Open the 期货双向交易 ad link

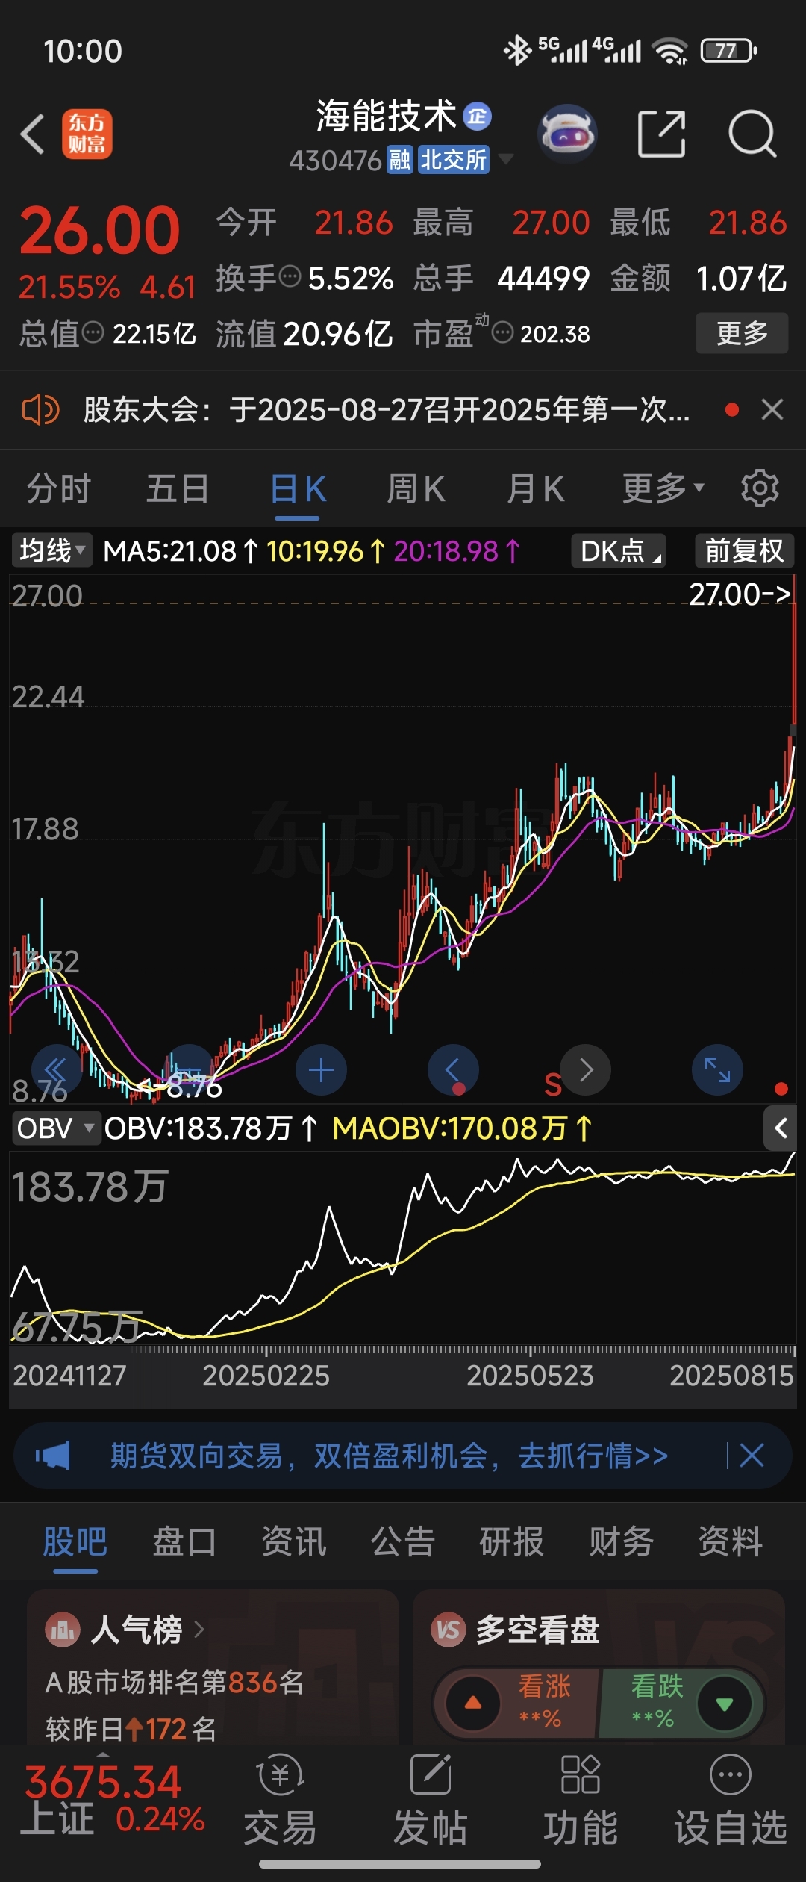click(389, 1456)
